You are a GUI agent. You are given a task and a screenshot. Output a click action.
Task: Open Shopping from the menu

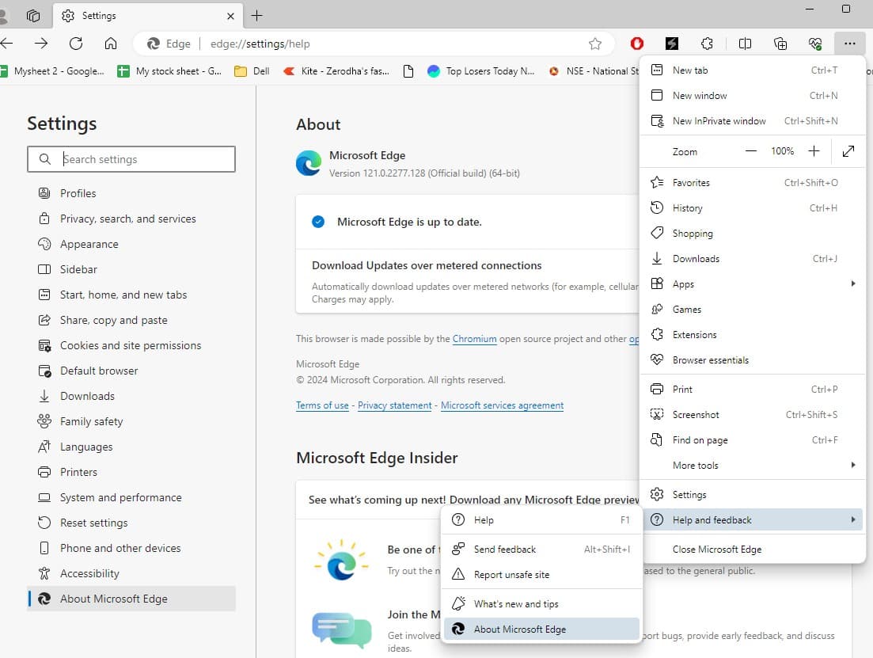pyautogui.click(x=752, y=234)
